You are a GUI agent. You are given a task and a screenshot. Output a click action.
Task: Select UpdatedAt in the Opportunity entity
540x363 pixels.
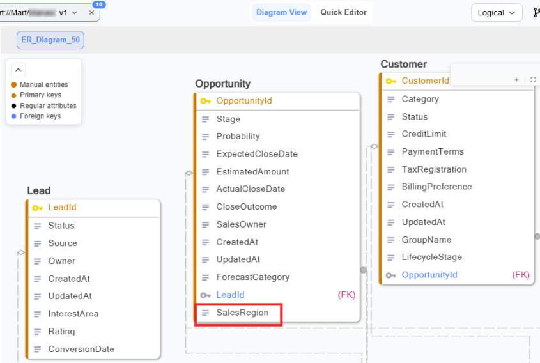(x=238, y=259)
